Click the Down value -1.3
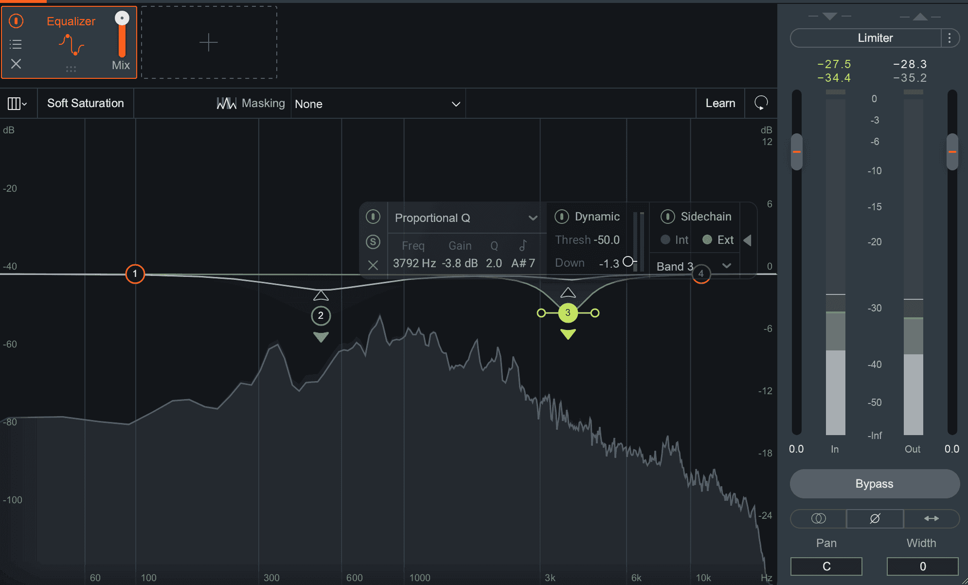This screenshot has width=968, height=585. 609,263
